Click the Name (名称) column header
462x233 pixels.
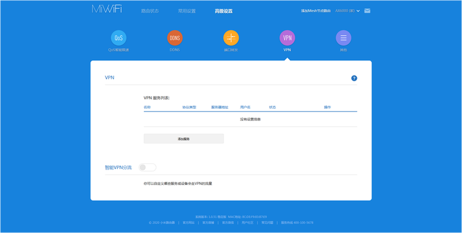(147, 108)
